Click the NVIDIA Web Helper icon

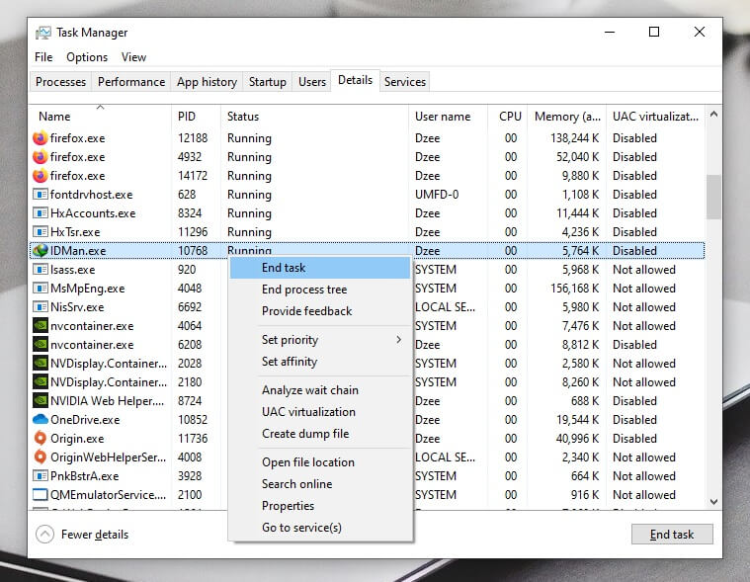coord(41,401)
